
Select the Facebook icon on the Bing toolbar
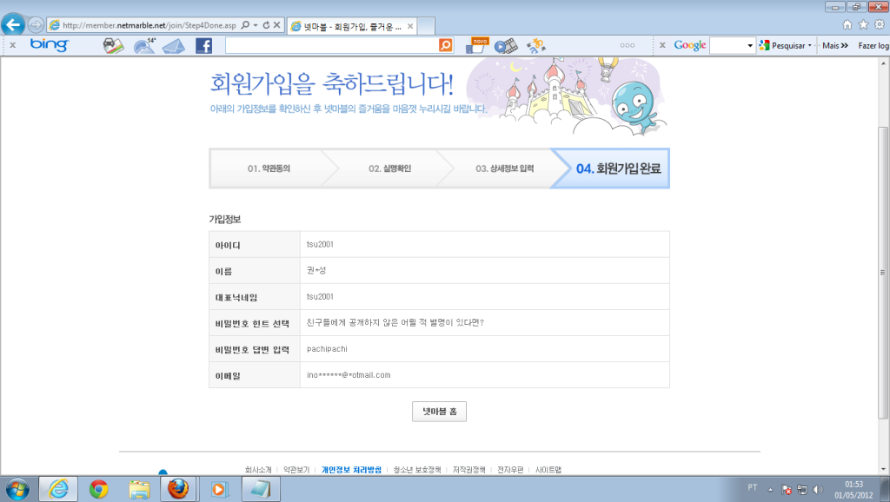pyautogui.click(x=206, y=45)
